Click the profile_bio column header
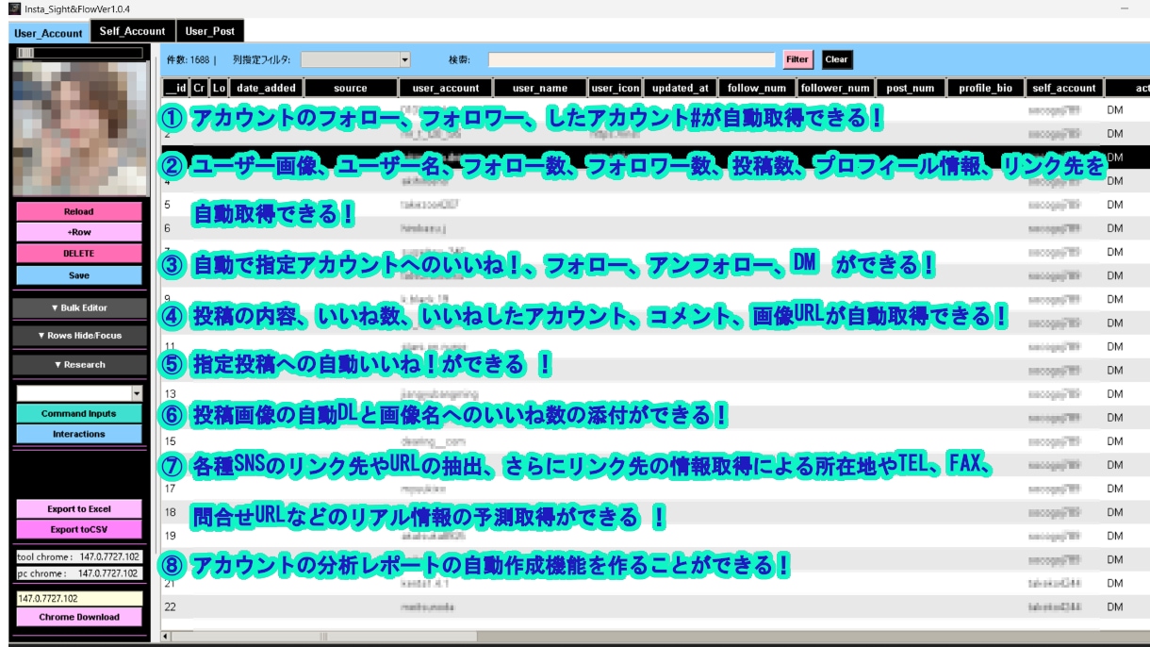Viewport: 1150px width, 647px height. click(986, 88)
